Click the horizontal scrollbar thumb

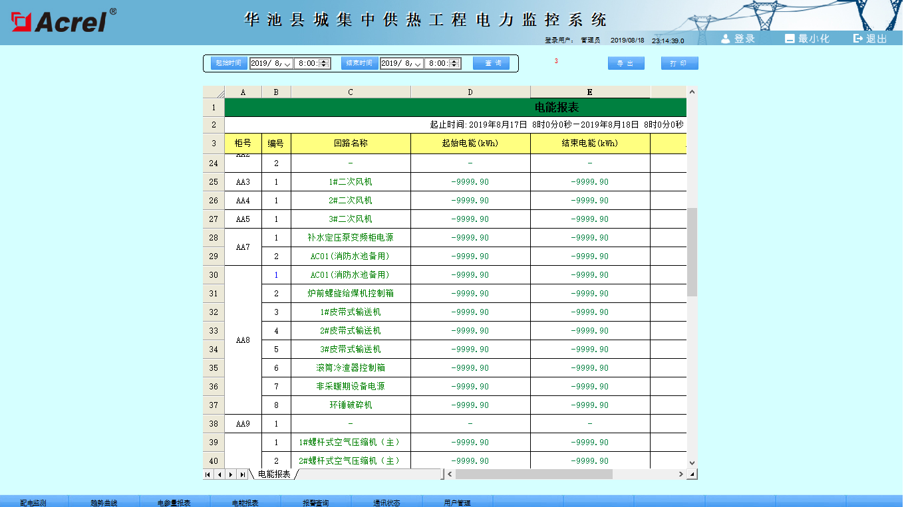pyautogui.click(x=533, y=474)
